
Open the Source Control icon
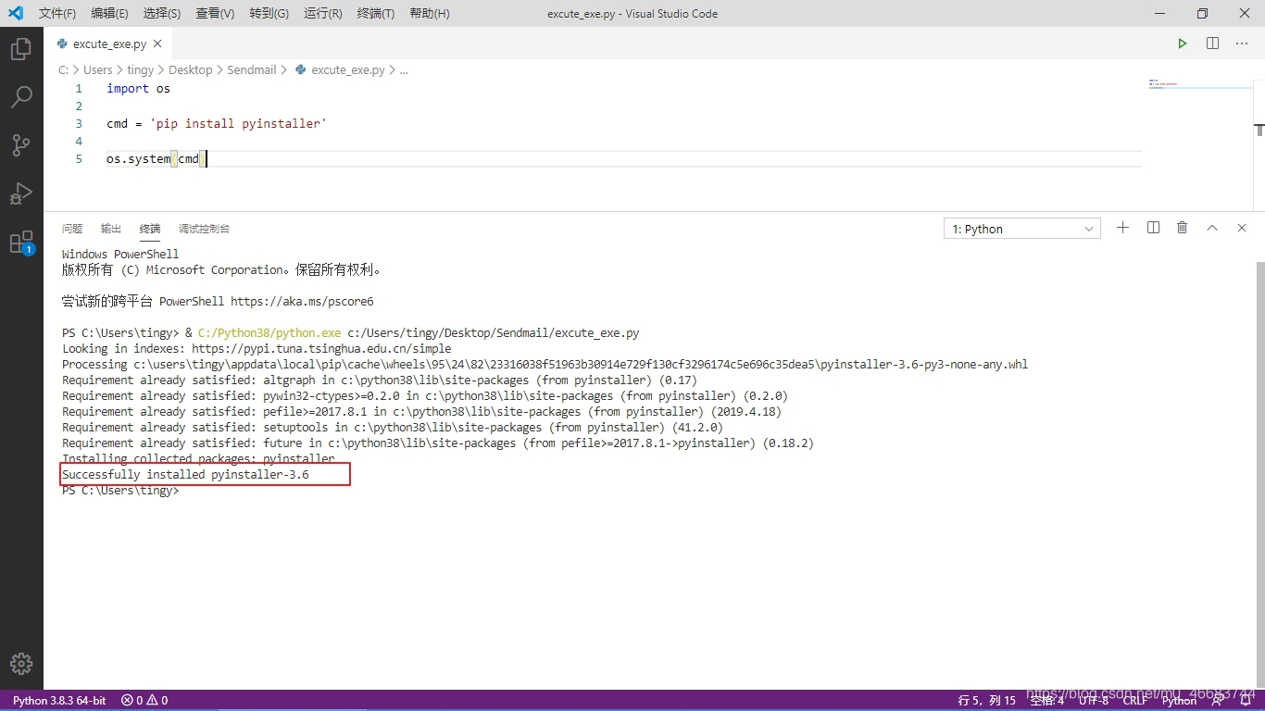22,144
